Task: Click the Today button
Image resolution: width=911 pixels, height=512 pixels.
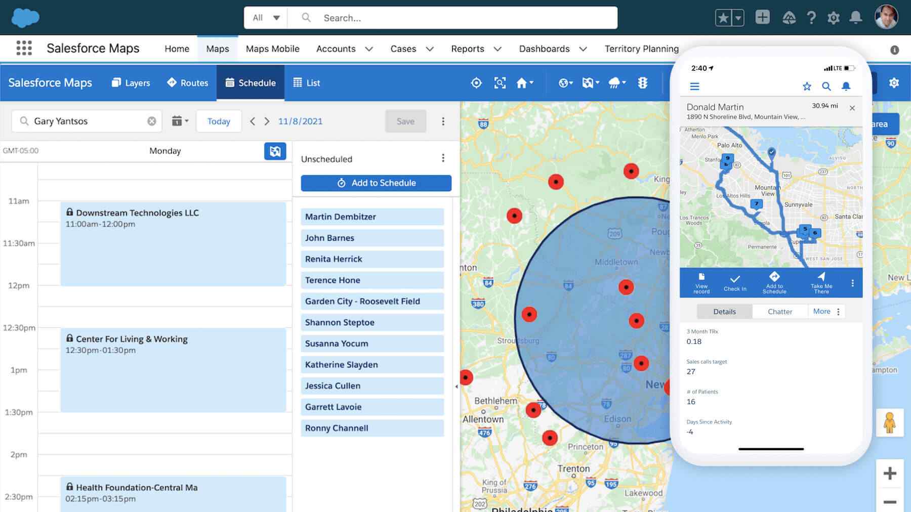Action: pos(219,121)
